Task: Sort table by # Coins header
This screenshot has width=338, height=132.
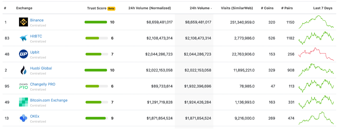Action: pyautogui.click(x=267, y=8)
